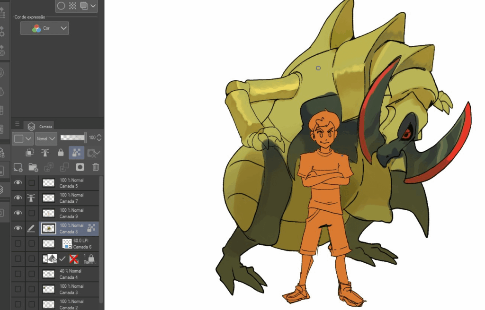485x310 pixels.
Task: Decrease layer opacity with down arrow
Action: [99, 139]
